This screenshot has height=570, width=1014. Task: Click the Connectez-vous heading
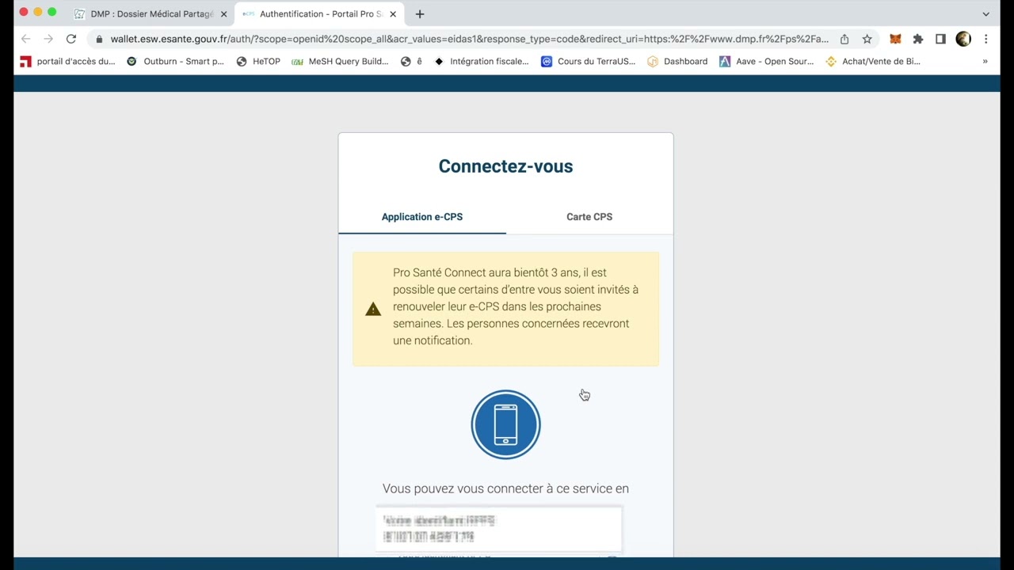point(505,166)
